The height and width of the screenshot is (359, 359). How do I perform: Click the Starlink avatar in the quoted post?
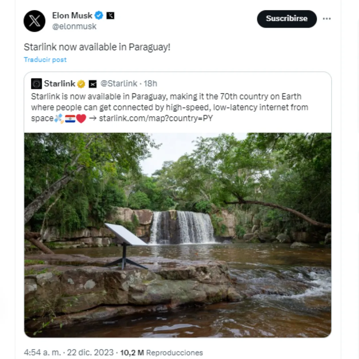pos(36,84)
